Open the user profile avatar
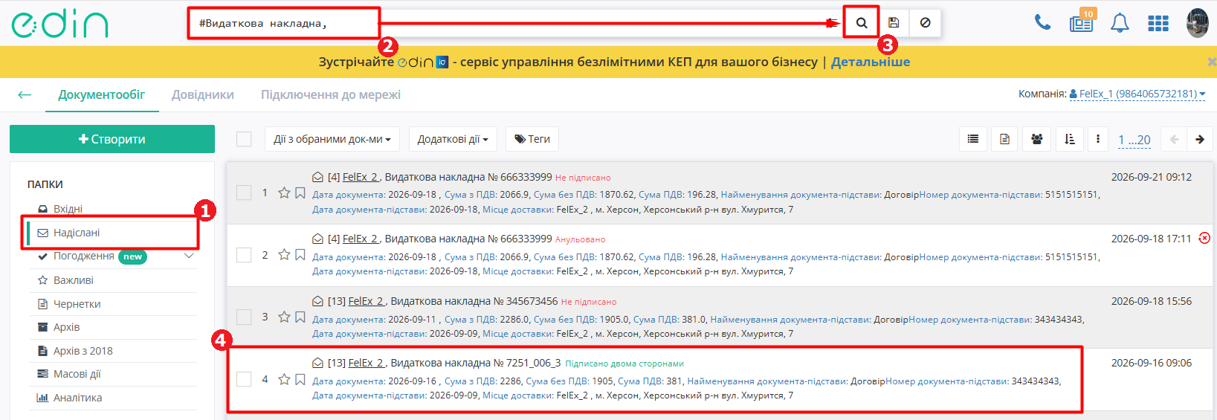Image resolution: width=1217 pixels, height=420 pixels. (x=1197, y=23)
